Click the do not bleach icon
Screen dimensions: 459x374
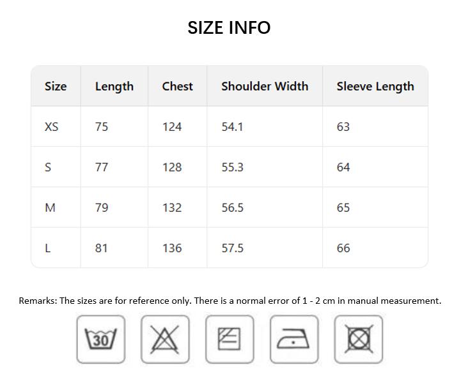[165, 339]
